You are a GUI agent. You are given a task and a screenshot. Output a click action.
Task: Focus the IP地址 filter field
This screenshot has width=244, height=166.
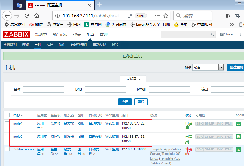[170, 89]
